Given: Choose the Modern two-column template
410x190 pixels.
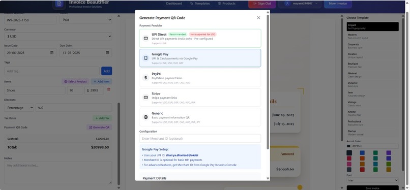Looking at the screenshot, I should [372, 36].
